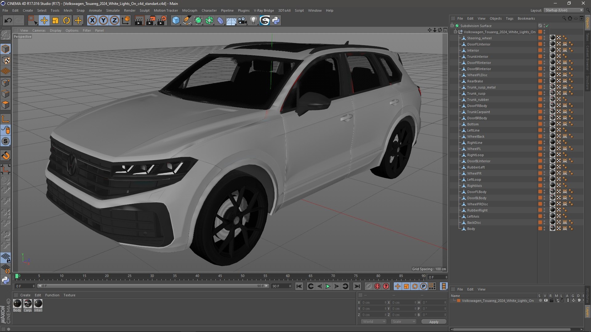Toggle RearBrake object visibility dots
The image size is (591, 332).
pos(544,81)
